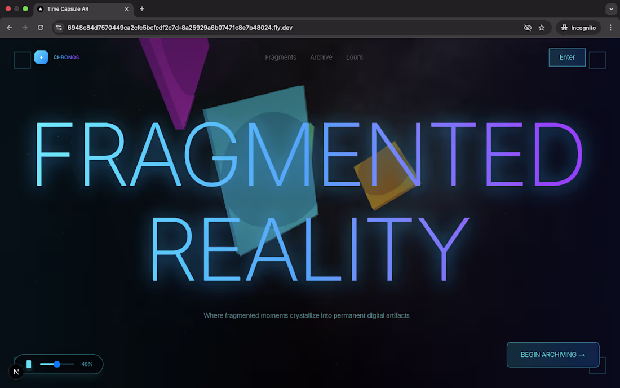Viewport: 620px width, 388px height.
Task: Open the Fragments nav link
Action: [x=280, y=58]
